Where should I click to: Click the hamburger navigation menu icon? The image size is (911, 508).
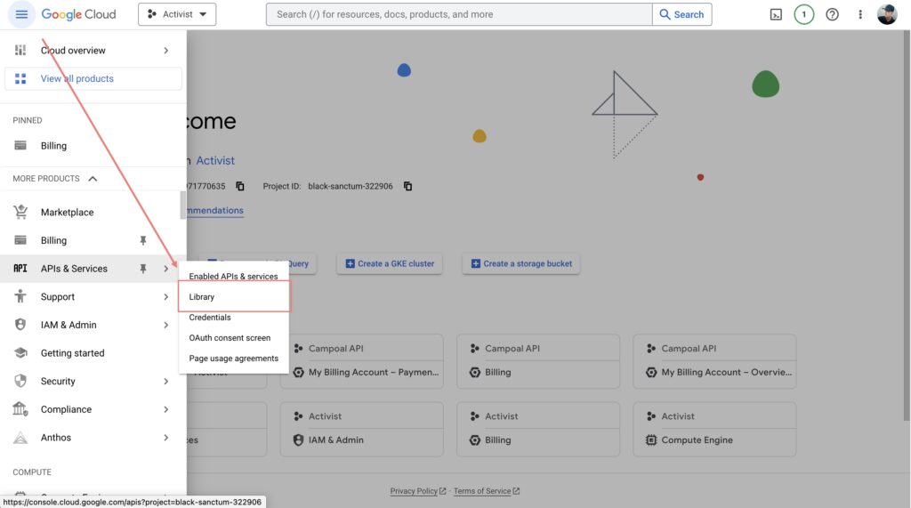[21, 14]
